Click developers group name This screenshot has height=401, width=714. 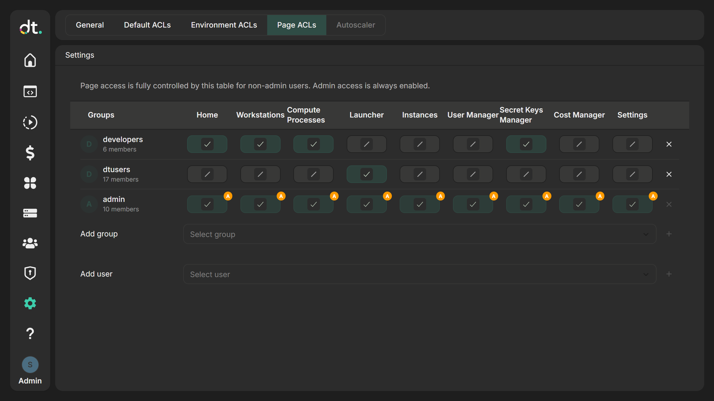[123, 140]
